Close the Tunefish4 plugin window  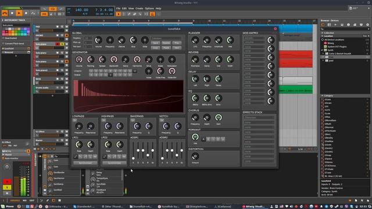[275, 28]
